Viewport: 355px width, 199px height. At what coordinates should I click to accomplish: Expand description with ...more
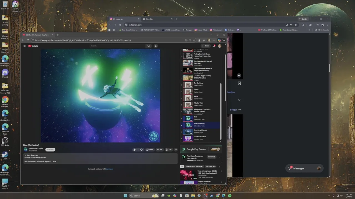pyautogui.click(x=54, y=161)
